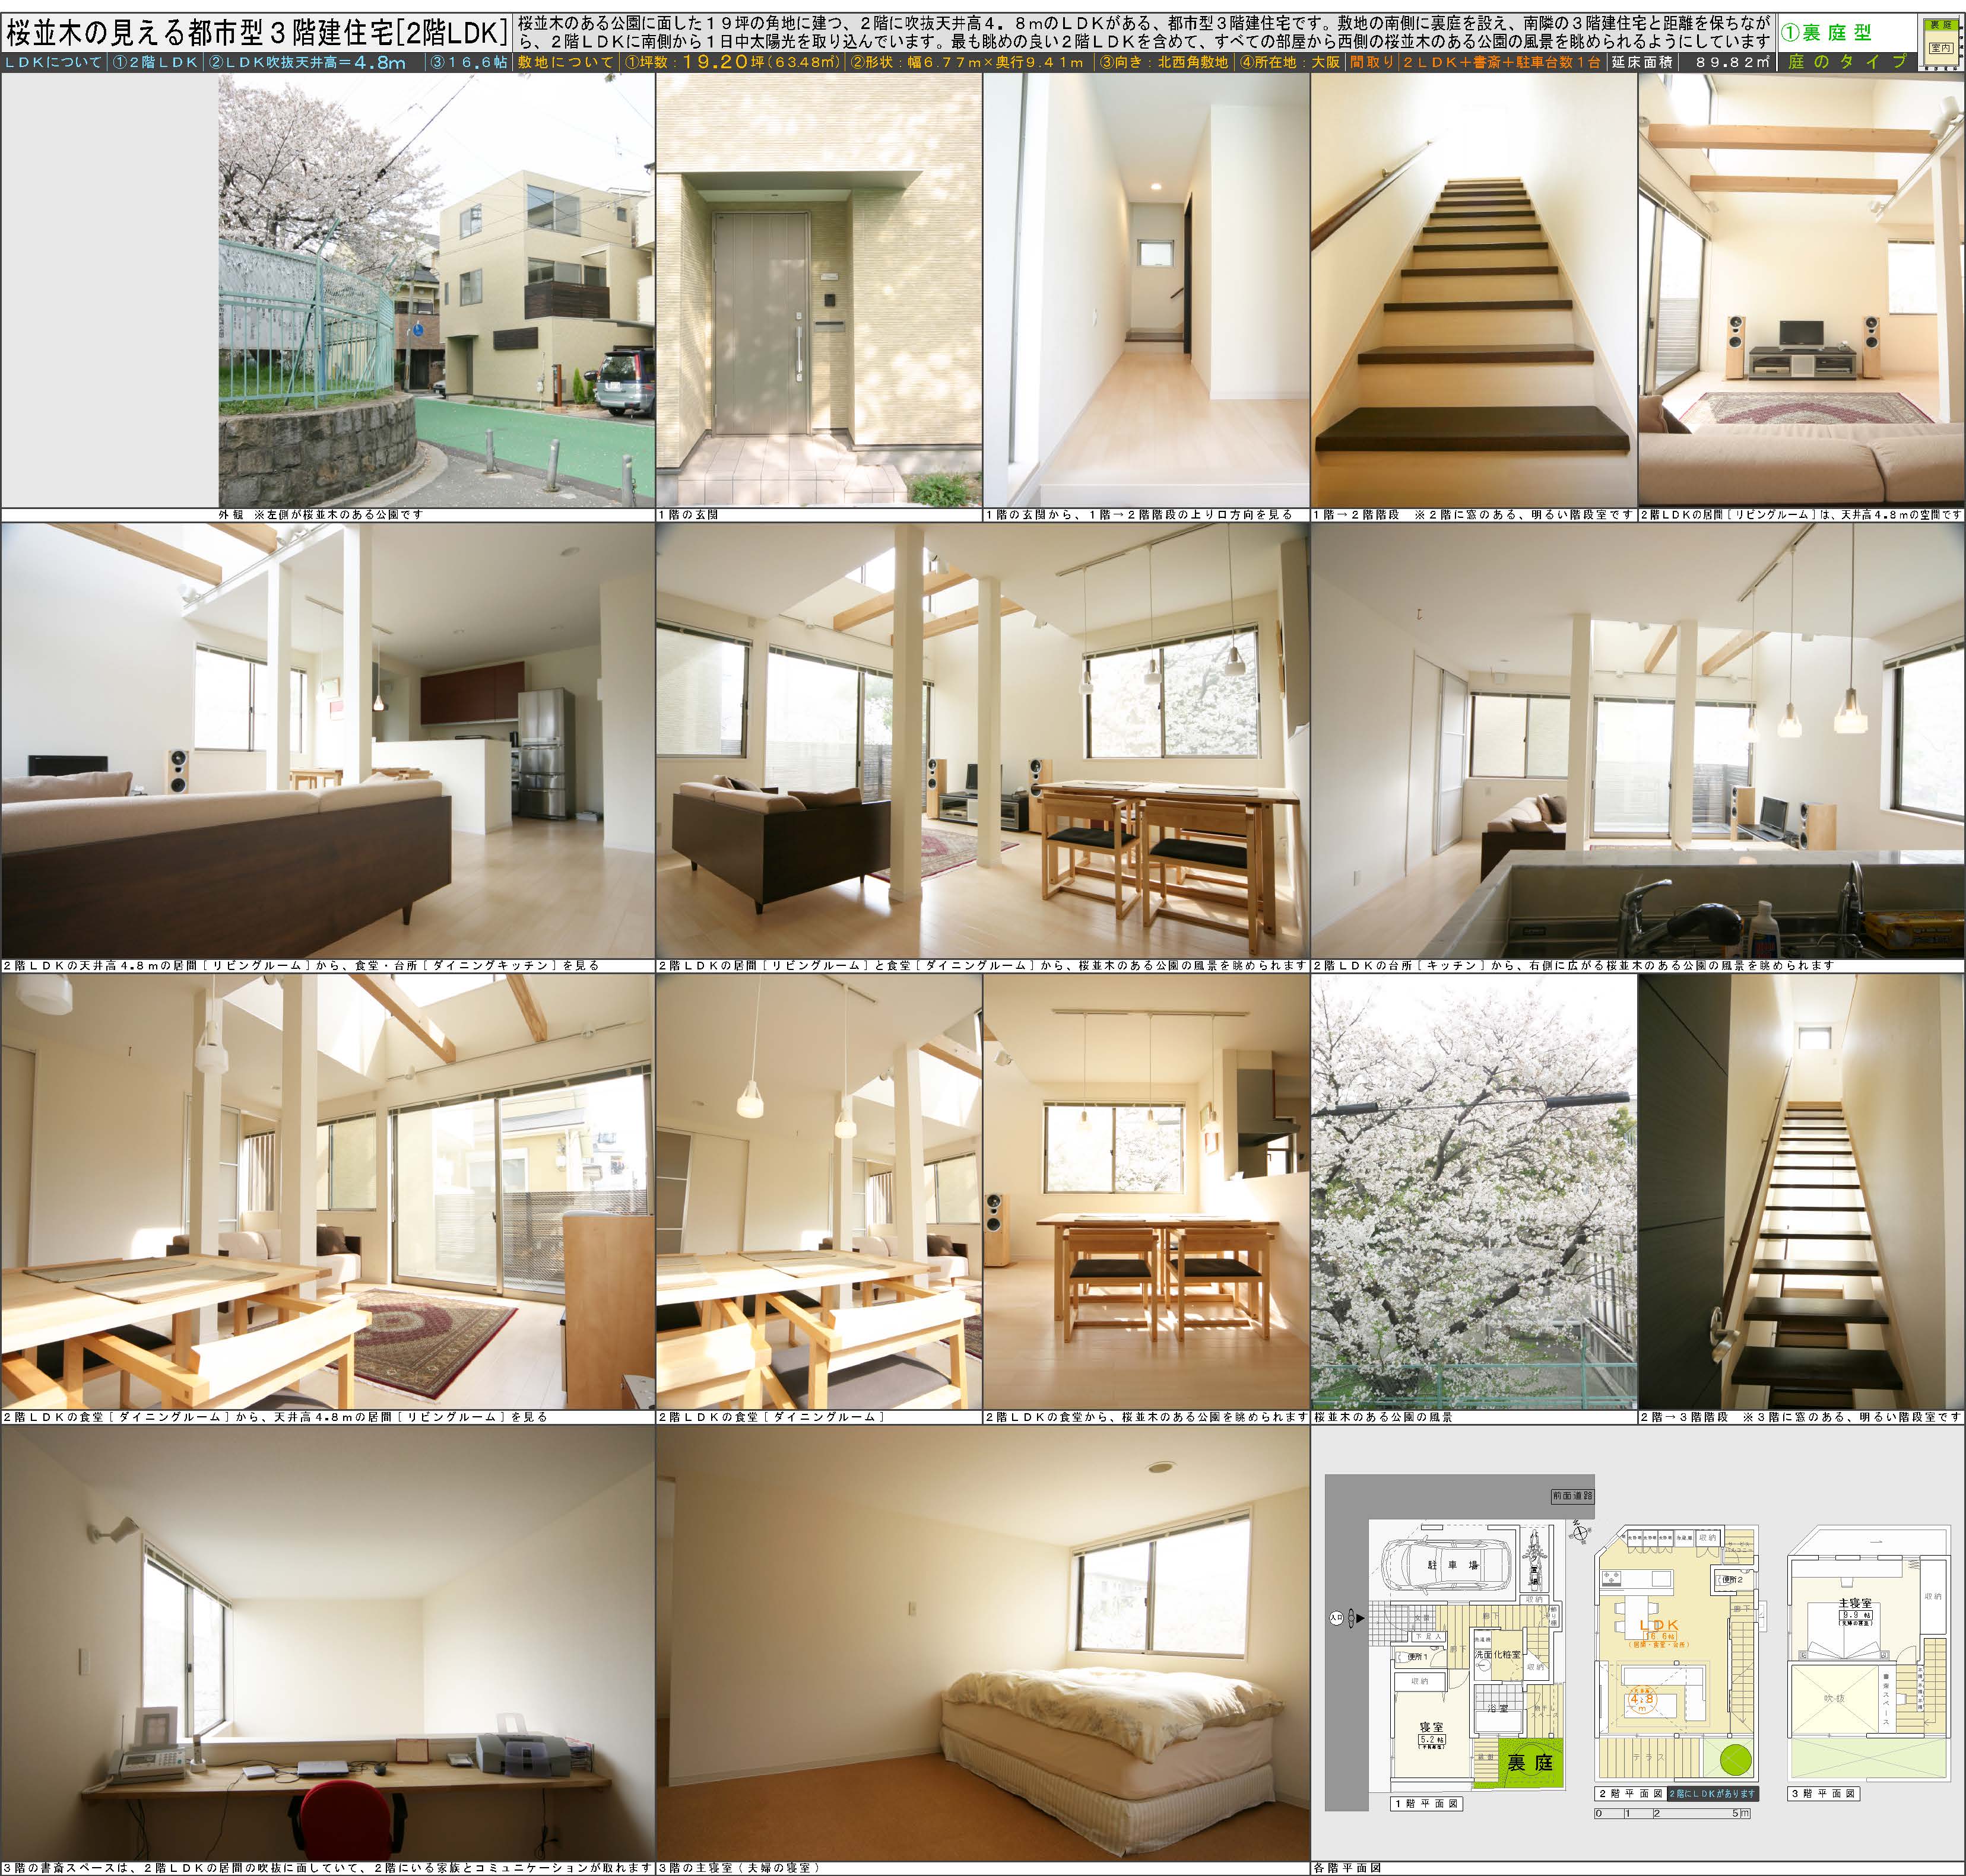Open the 1F entrance door photo
This screenshot has height=1876, width=1966.
[819, 290]
